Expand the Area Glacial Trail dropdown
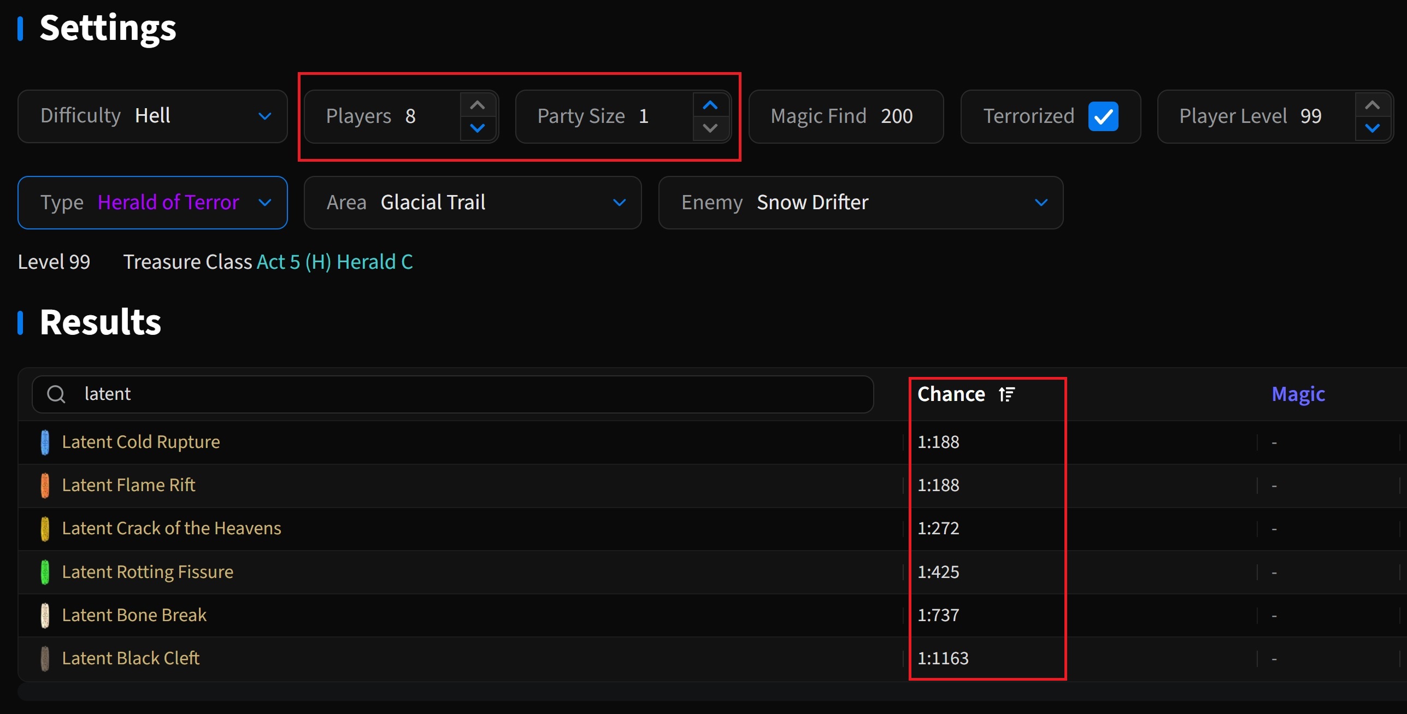The height and width of the screenshot is (714, 1407). [472, 203]
